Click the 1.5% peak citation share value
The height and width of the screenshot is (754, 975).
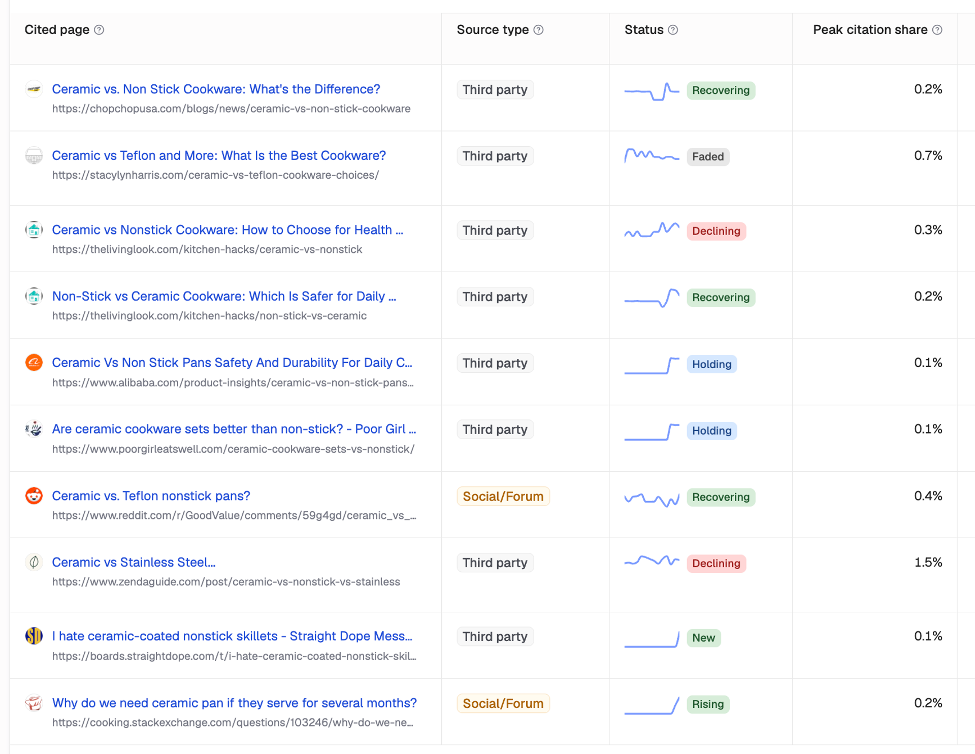[x=928, y=562]
